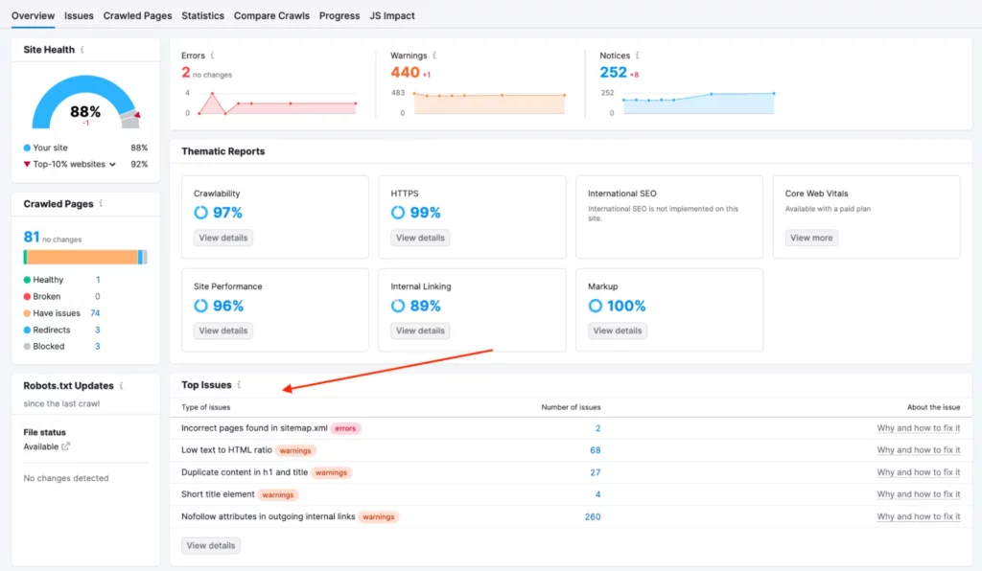
Task: Open the info tooltip beside Errors
Action: pyautogui.click(x=212, y=56)
